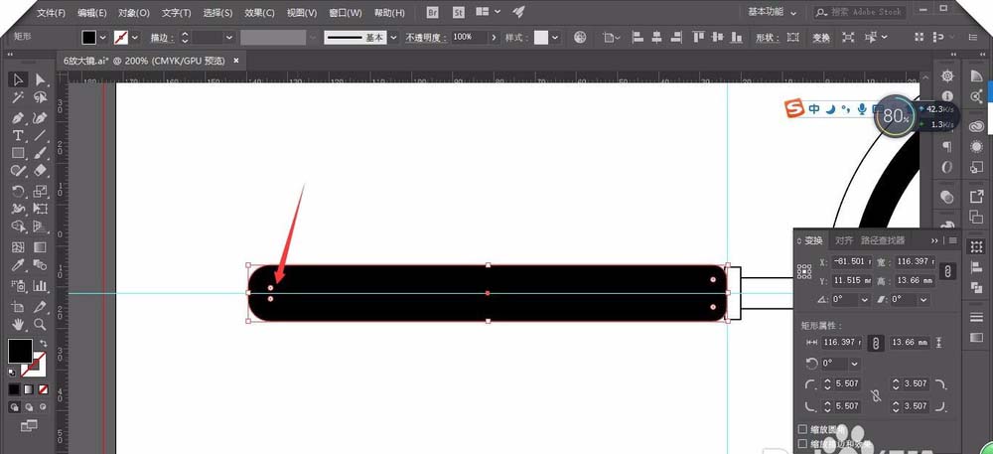Choose the Artboard tool

point(18,306)
